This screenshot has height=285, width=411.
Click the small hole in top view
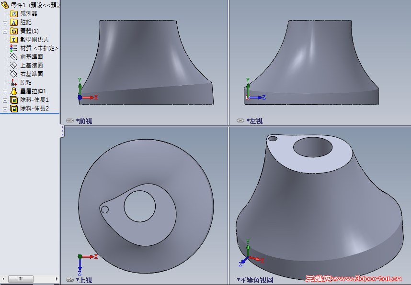coord(105,209)
